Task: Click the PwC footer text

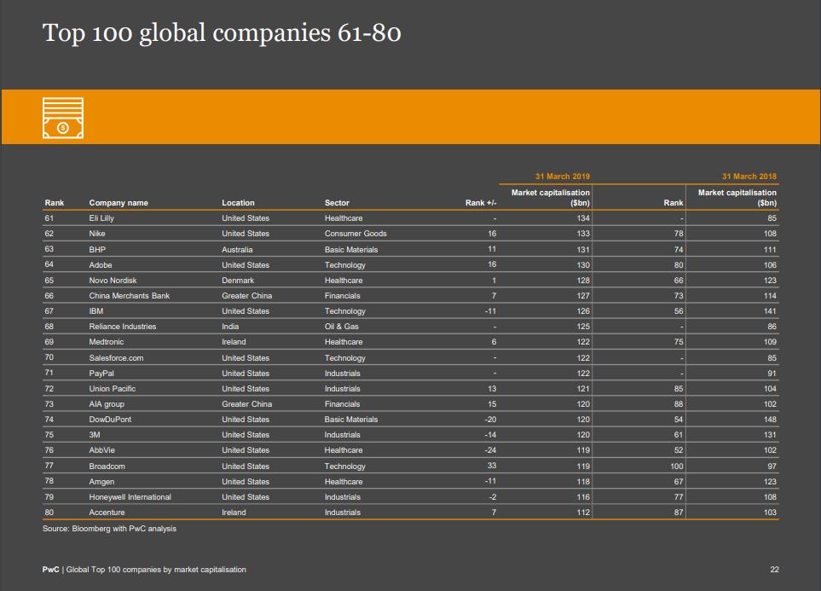Action: click(144, 570)
